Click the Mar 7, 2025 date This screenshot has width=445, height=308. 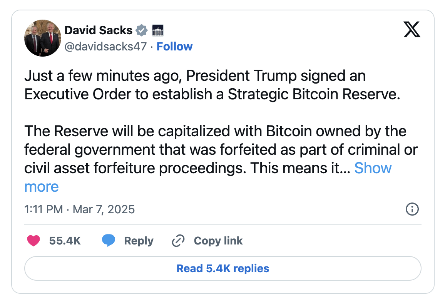coord(104,209)
